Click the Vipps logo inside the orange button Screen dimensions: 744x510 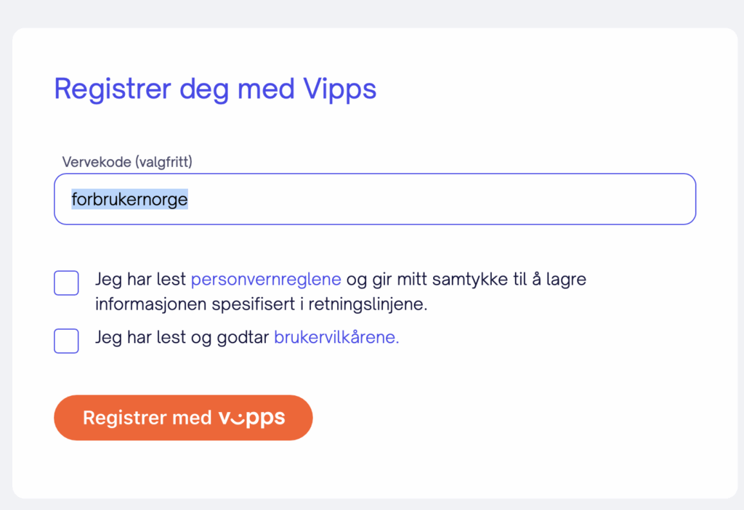click(251, 418)
